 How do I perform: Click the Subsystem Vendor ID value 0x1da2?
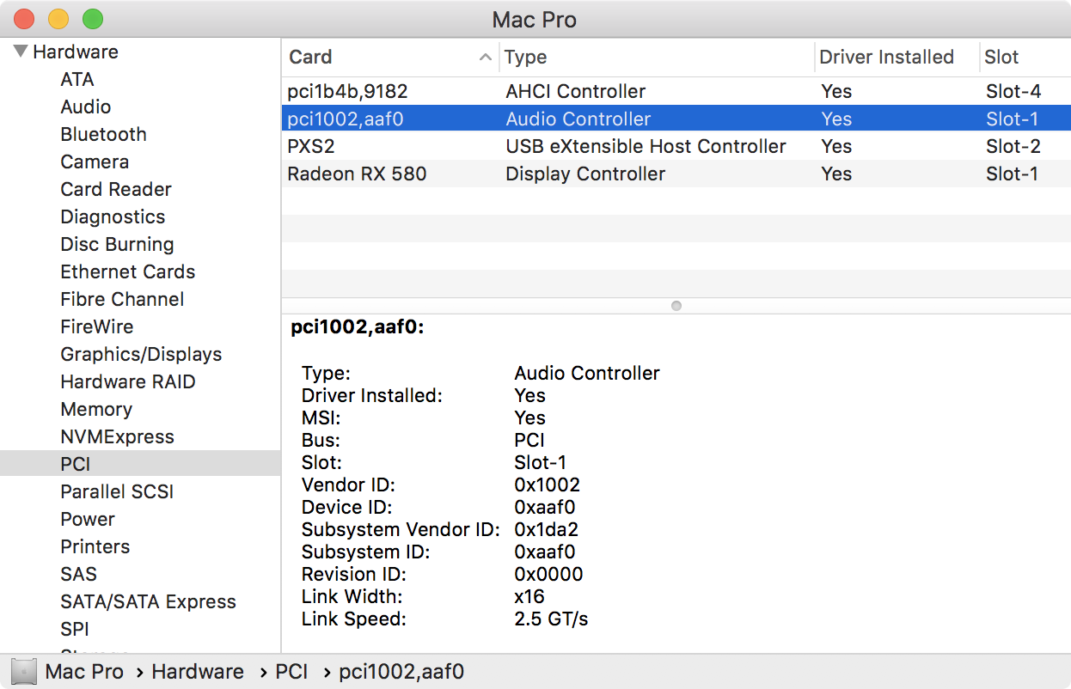(546, 529)
